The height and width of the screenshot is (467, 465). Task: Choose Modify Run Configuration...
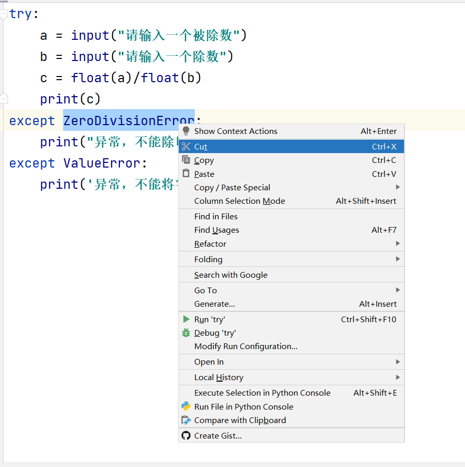coord(291,347)
